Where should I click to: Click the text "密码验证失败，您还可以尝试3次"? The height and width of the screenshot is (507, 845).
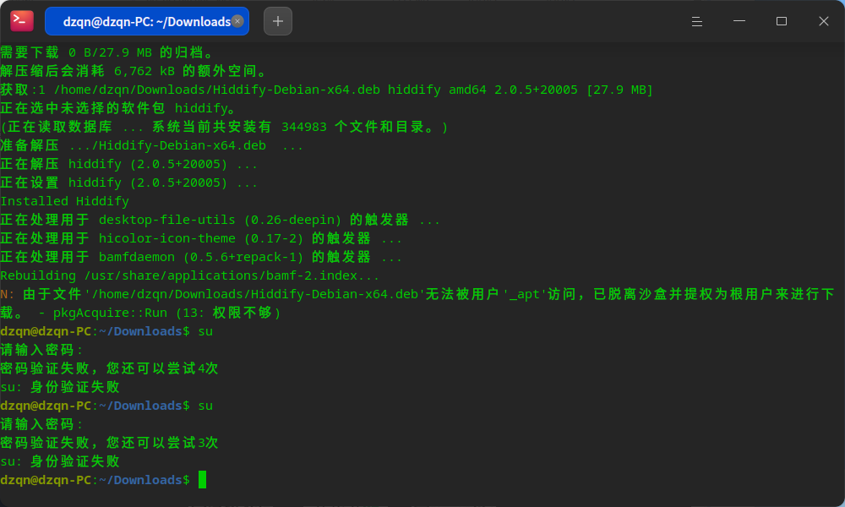tap(109, 442)
